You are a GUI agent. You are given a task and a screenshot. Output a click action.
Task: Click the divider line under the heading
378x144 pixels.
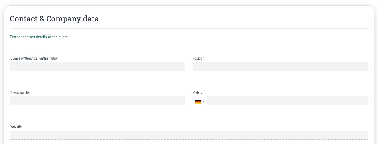coord(189,28)
